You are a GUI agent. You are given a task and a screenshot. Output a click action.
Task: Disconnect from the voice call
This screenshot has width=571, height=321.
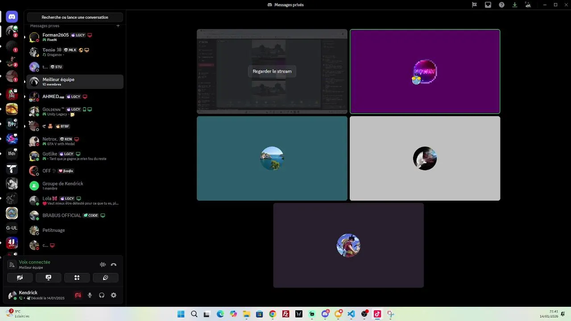[x=114, y=264]
